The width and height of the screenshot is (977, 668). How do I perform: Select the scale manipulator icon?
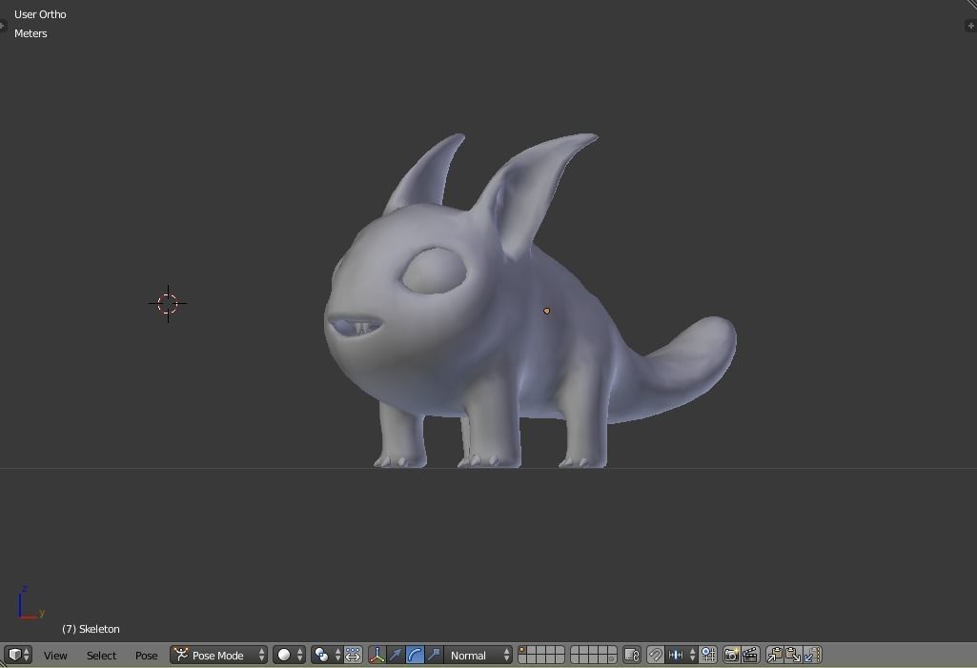point(433,655)
